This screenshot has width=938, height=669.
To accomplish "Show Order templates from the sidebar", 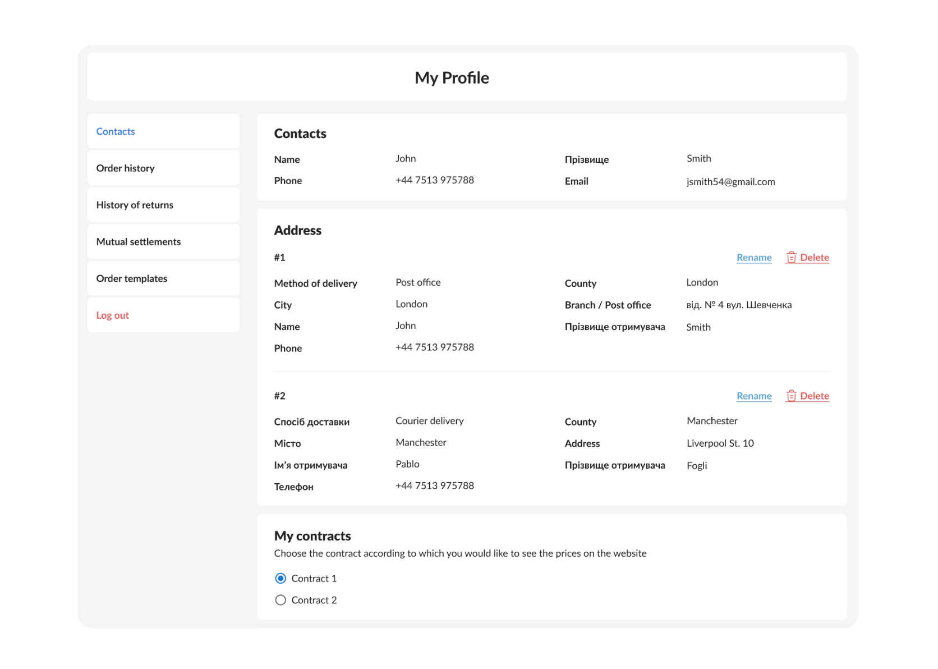I will point(163,278).
